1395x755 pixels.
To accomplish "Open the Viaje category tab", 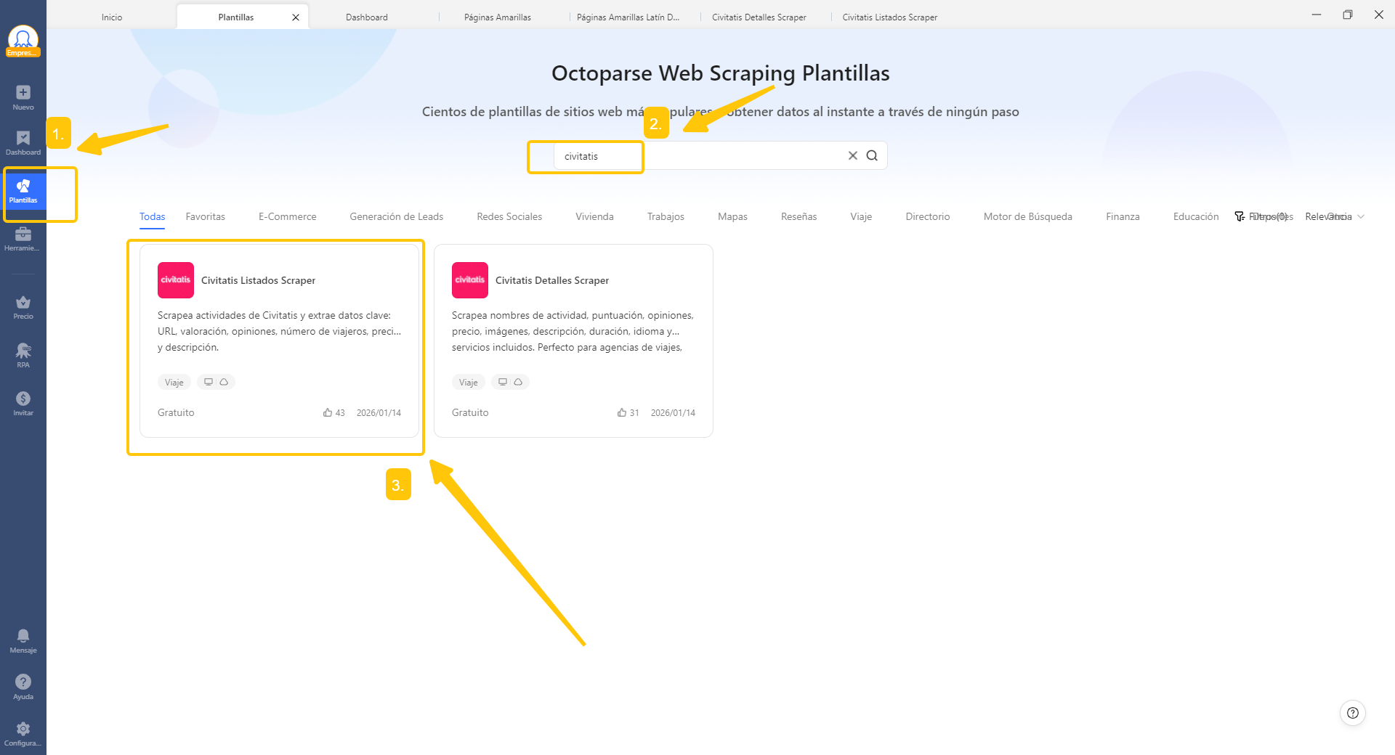I will click(x=860, y=216).
